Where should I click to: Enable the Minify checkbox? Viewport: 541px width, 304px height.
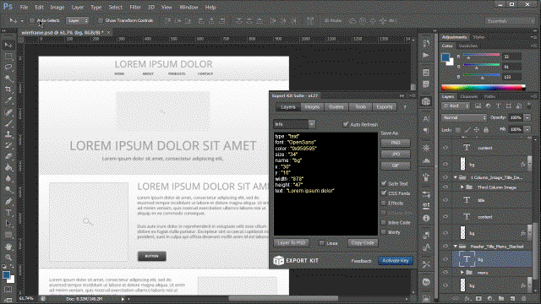click(x=384, y=232)
